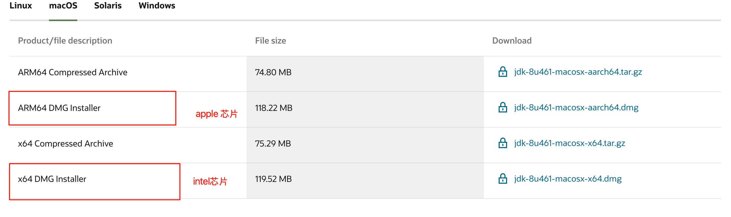The width and height of the screenshot is (731, 217).
Task: Click the 118.22 MB file size cell
Action: (274, 108)
